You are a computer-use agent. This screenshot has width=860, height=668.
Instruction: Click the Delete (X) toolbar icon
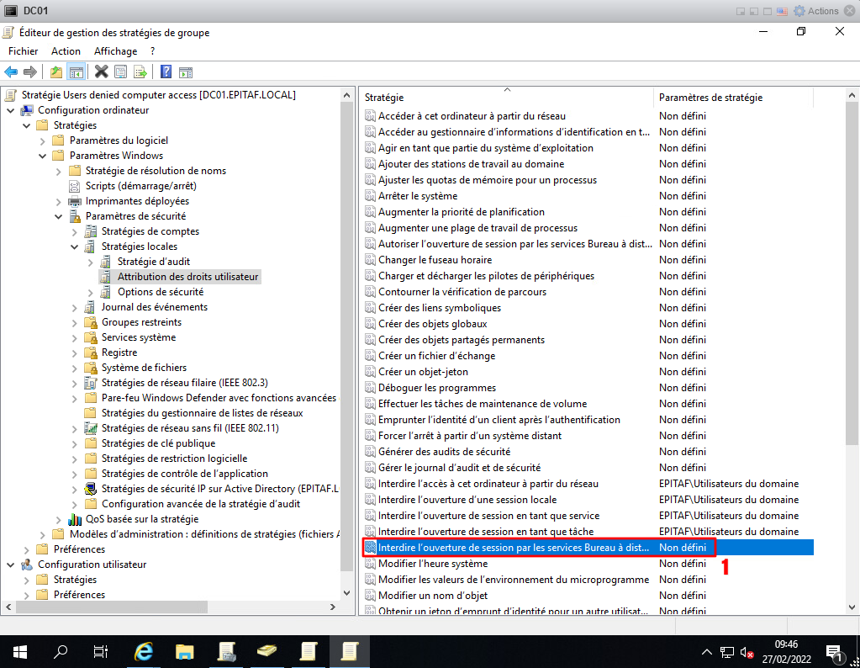pyautogui.click(x=102, y=72)
